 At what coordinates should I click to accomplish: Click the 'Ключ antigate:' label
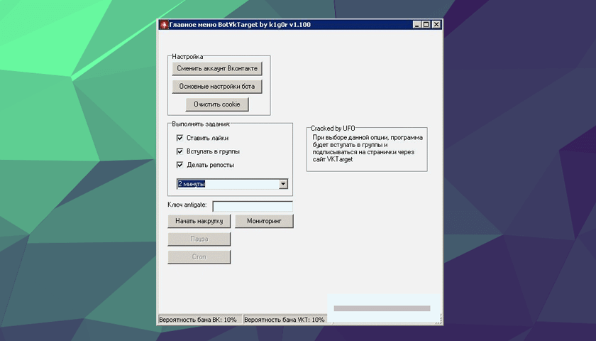[187, 205]
